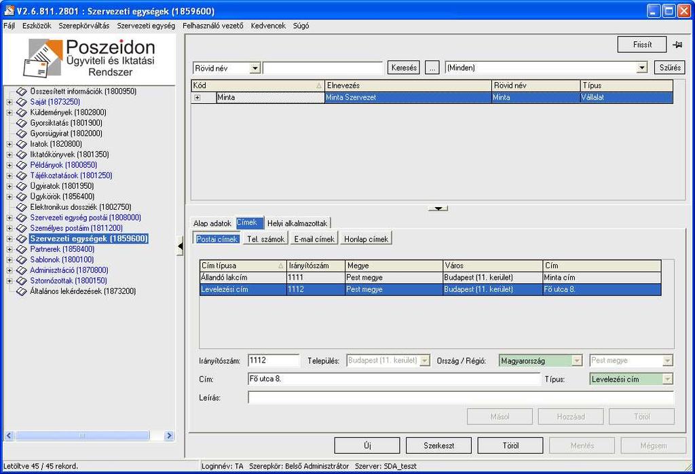Expand the Tájékoztatások tree node
The height and width of the screenshot is (474, 695).
point(10,176)
